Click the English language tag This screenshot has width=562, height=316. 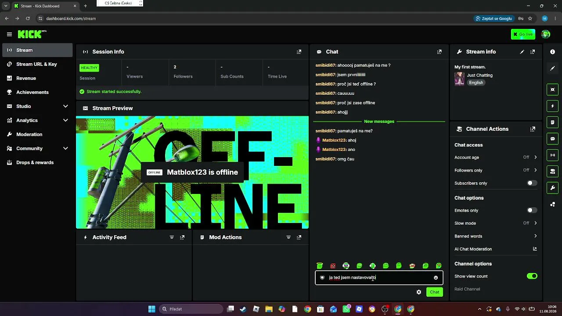pos(476,83)
